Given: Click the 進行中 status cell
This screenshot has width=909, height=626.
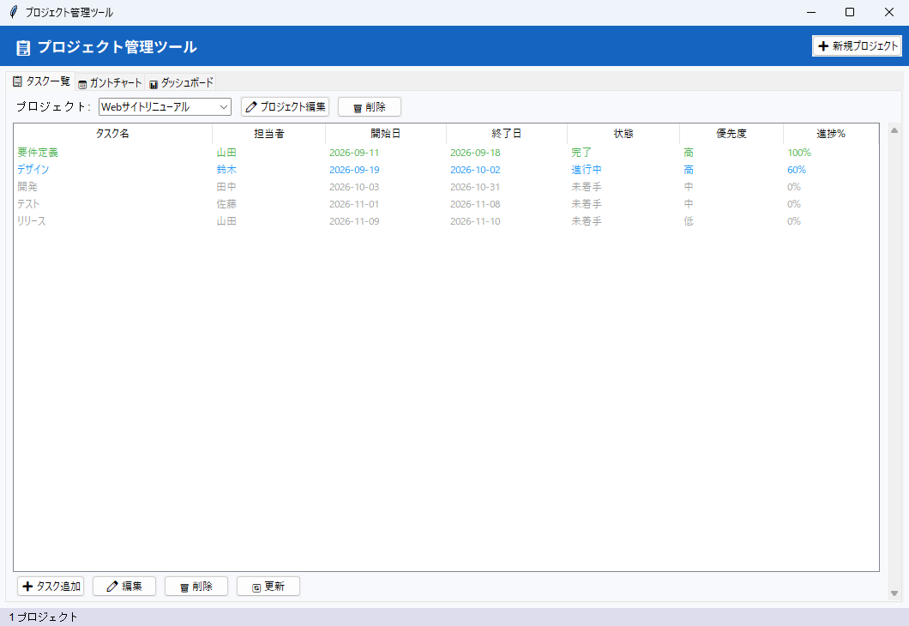Looking at the screenshot, I should pyautogui.click(x=587, y=170).
